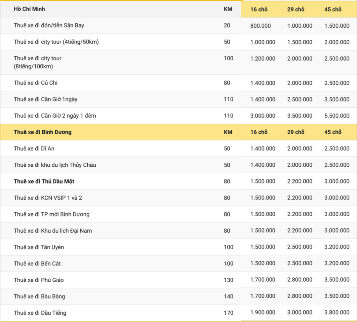This screenshot has height=322, width=357.
Task: Click "Thuê xe đi KCN VSIP 1 và 2"
Action: tap(48, 198)
